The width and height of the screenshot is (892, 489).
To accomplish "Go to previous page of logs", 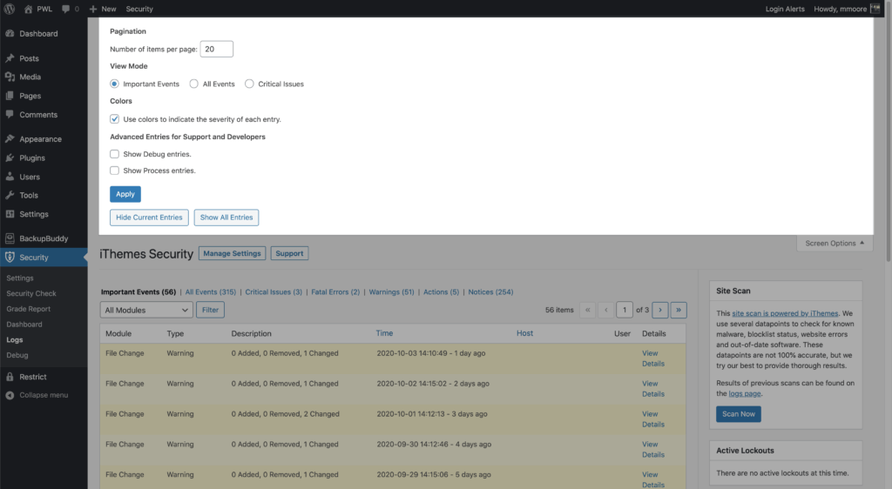I will [606, 310].
